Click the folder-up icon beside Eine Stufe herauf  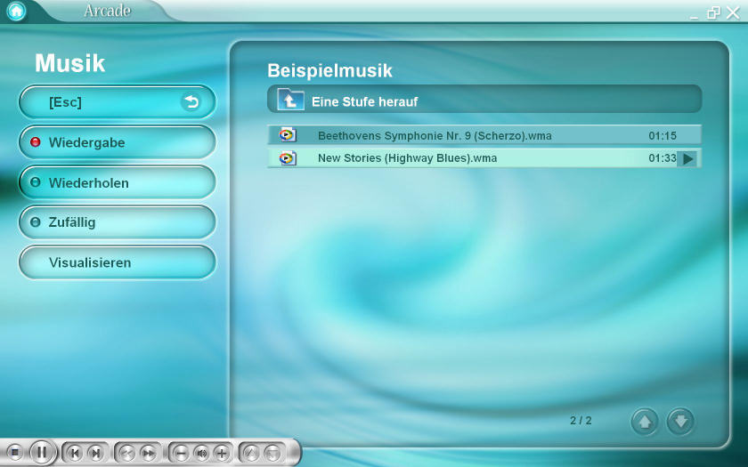(290, 100)
